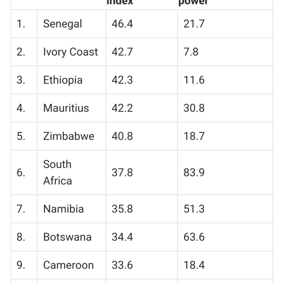Select Namibia's 51.3 value
The width and height of the screenshot is (283, 283).
pyautogui.click(x=194, y=209)
